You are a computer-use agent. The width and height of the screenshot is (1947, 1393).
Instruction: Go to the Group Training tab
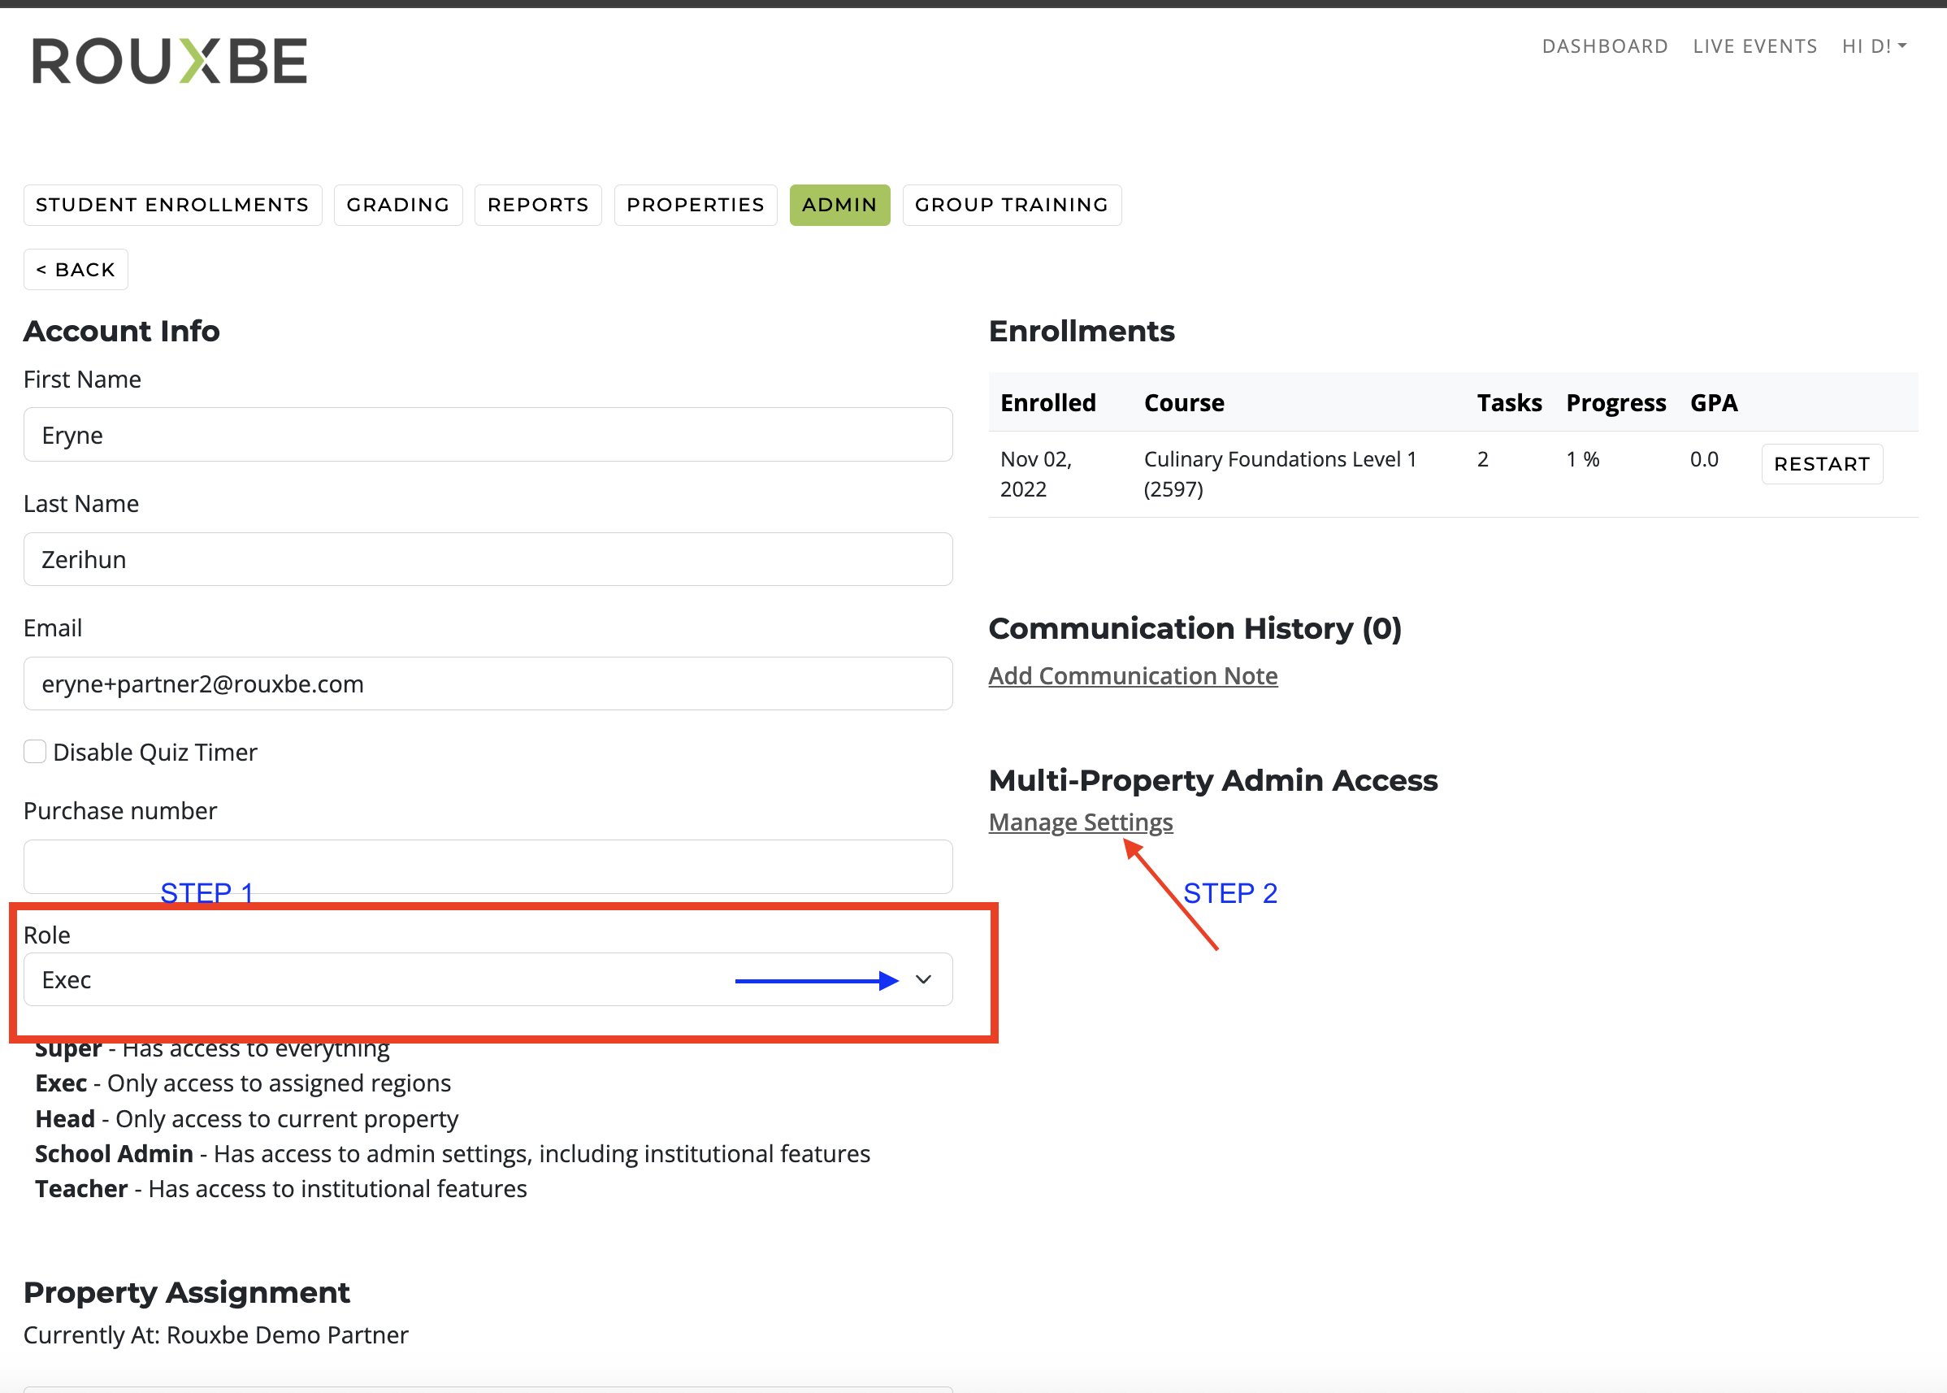click(x=1012, y=205)
